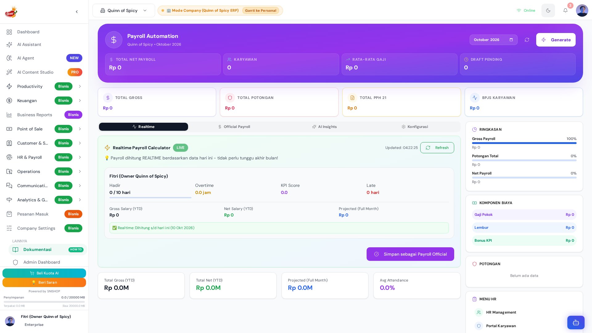Expand the Point of Sale chevron
This screenshot has width=592, height=333.
pyautogui.click(x=80, y=129)
